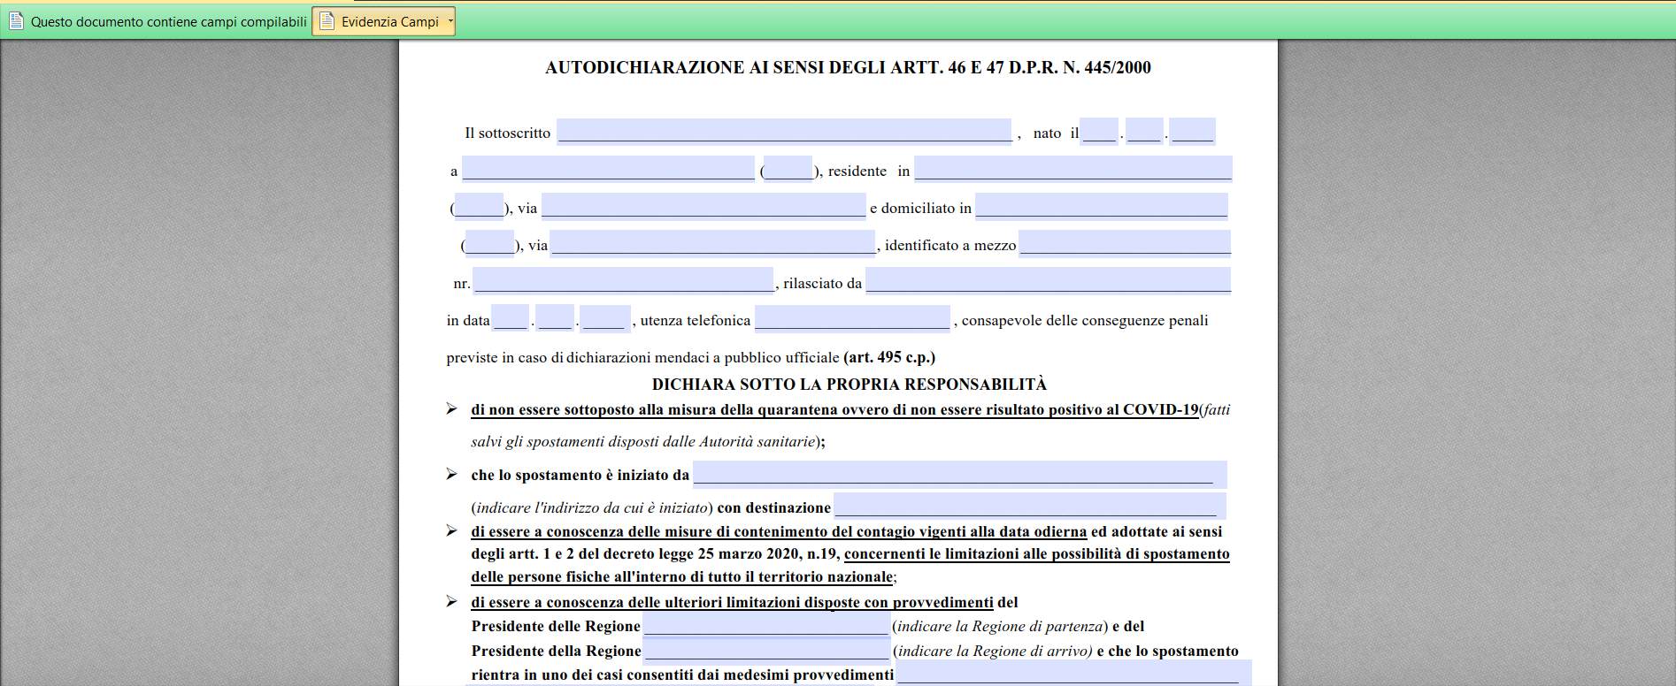Click '(indicare la Regione di partenza)' note
1676x686 pixels.
click(x=1001, y=626)
